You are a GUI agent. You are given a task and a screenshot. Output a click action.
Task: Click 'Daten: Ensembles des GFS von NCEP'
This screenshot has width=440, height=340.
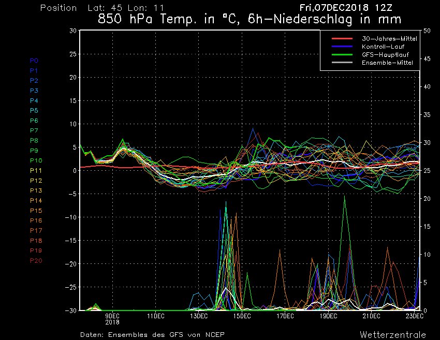click(152, 335)
